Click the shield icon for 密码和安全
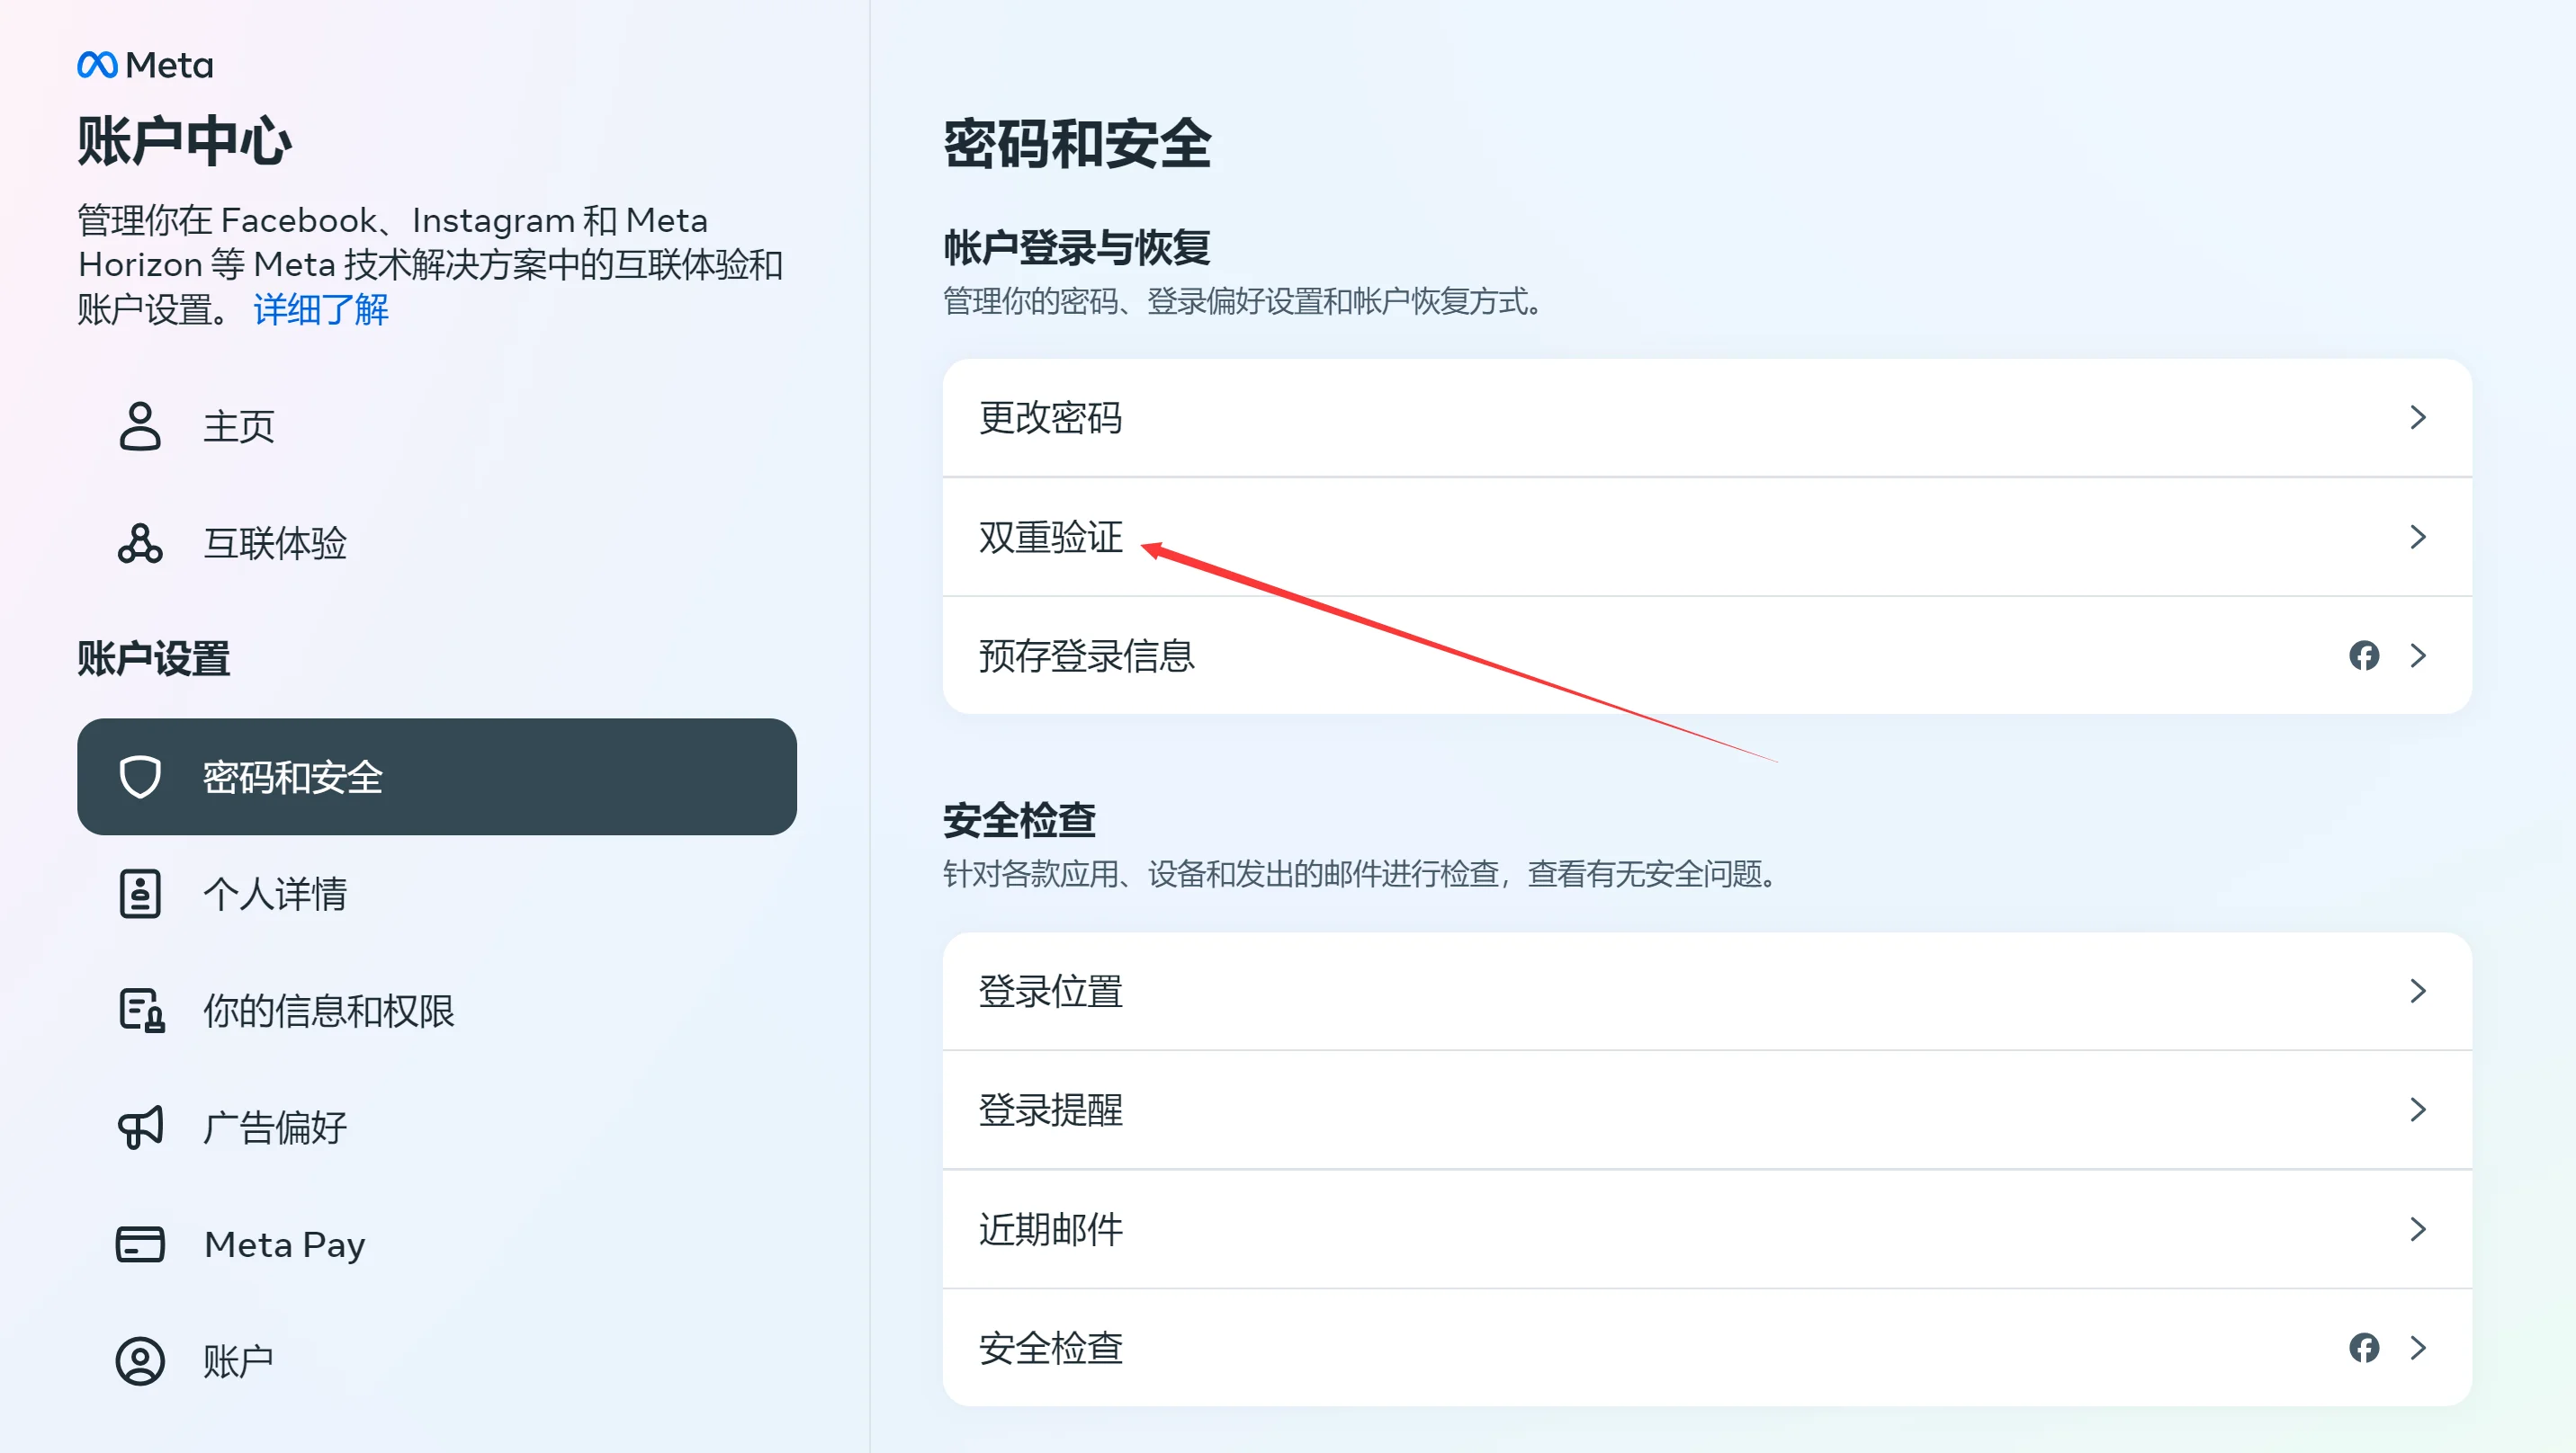The width and height of the screenshot is (2576, 1453). click(140, 778)
